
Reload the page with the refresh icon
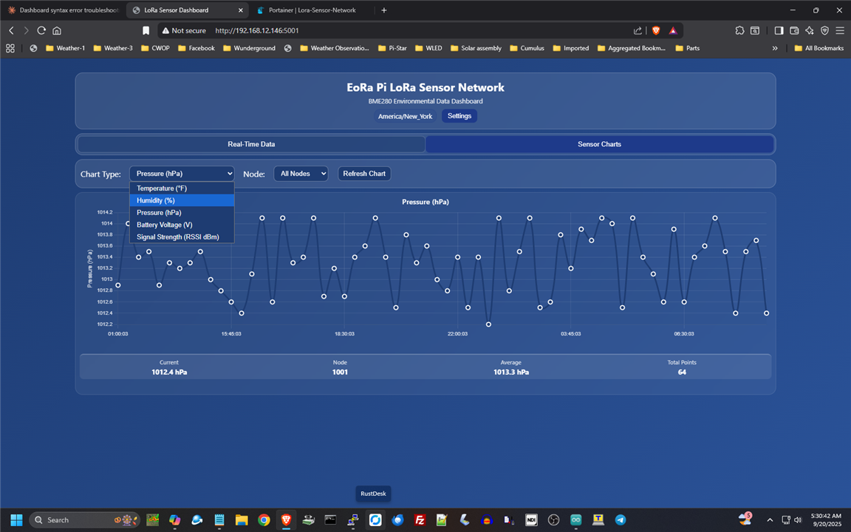tap(41, 30)
